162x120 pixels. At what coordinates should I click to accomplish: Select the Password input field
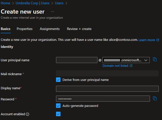pyautogui.click(x=103, y=99)
